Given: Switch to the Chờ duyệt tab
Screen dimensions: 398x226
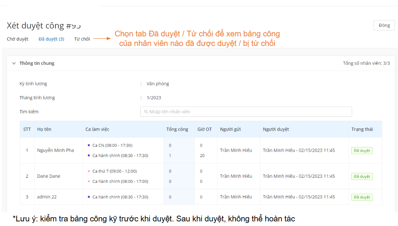Looking at the screenshot, I should [18, 39].
